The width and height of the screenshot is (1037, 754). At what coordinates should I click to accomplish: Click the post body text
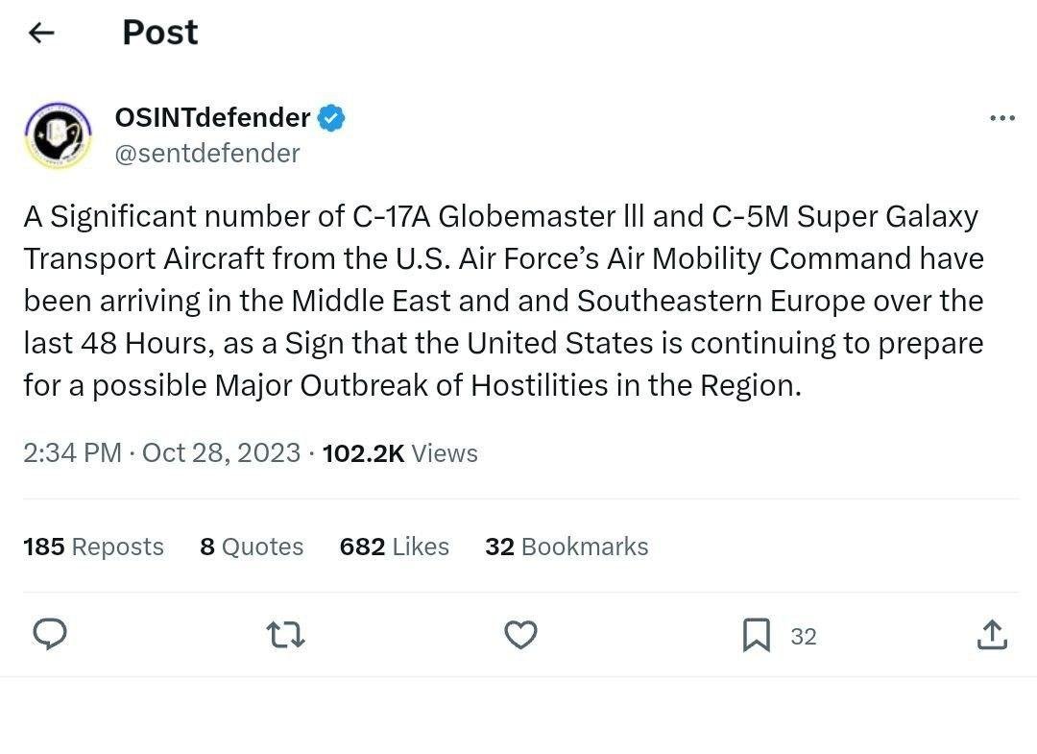tap(503, 301)
